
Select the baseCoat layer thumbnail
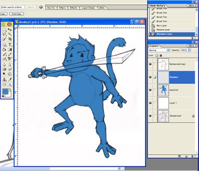click(x=163, y=90)
